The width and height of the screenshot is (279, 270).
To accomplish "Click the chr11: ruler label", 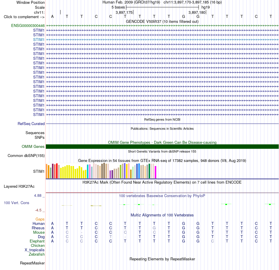I will click(x=39, y=12).
